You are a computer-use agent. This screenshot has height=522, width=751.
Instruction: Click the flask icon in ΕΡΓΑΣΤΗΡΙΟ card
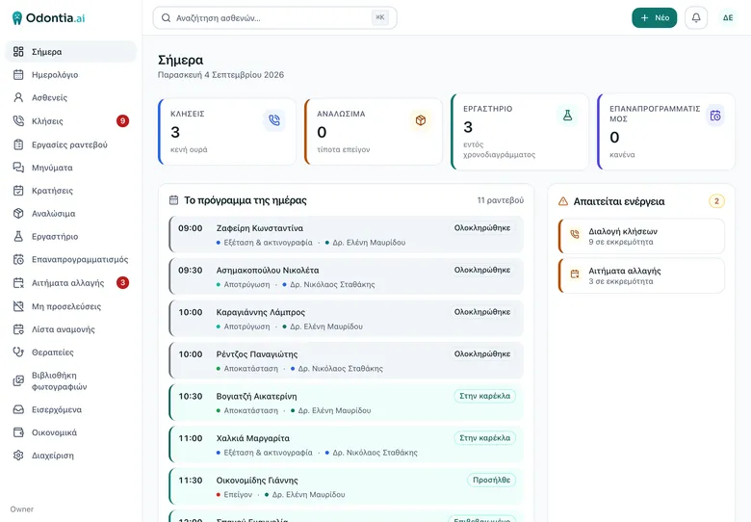point(567,116)
